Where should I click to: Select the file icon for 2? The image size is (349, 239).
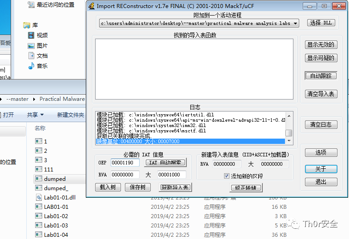[39, 151]
